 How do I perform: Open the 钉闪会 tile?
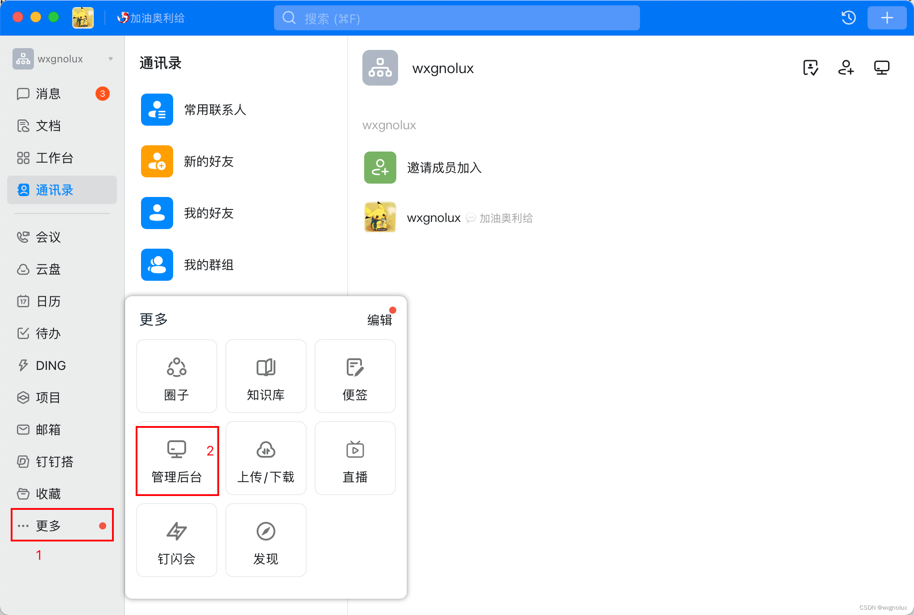click(x=177, y=540)
